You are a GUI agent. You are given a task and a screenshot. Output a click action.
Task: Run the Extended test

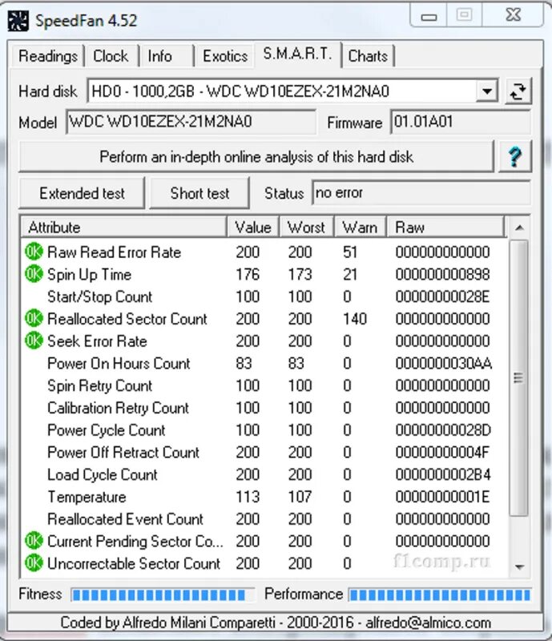(x=82, y=193)
